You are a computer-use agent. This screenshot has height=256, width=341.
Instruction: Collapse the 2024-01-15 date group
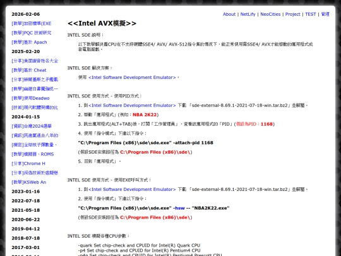(26, 117)
